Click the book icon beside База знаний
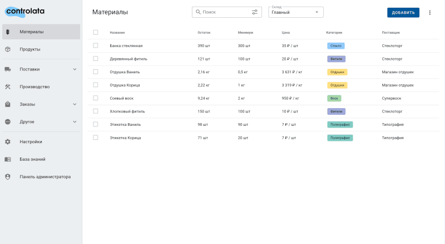445x244 pixels. 8,159
